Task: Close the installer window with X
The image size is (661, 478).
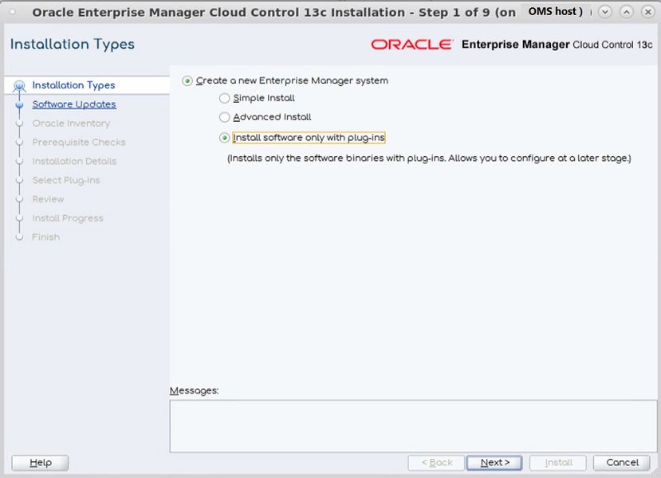Action: pyautogui.click(x=648, y=12)
